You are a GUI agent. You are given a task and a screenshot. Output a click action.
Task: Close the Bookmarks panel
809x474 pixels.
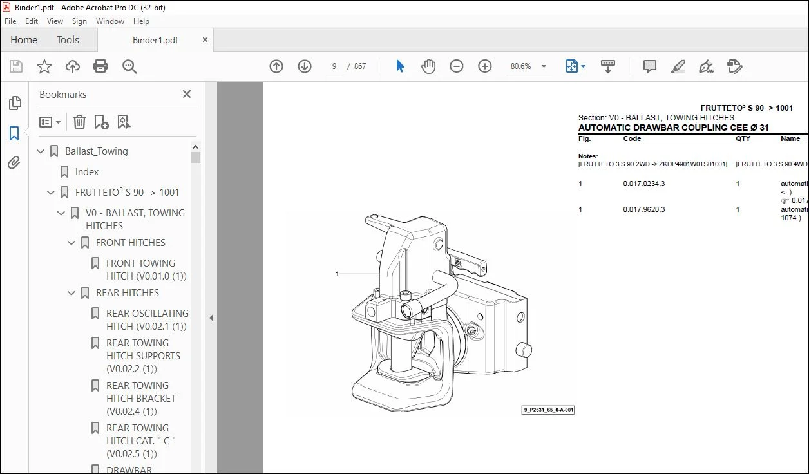[x=187, y=94]
